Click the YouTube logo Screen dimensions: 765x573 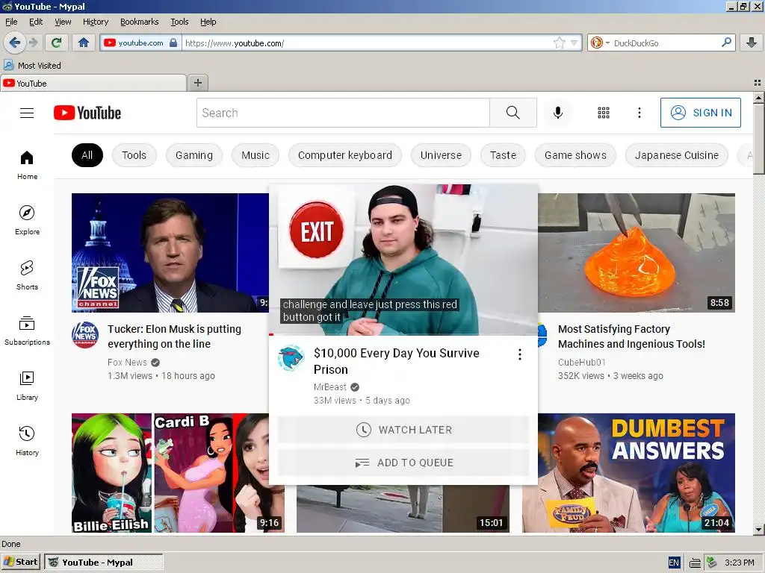[x=87, y=113]
